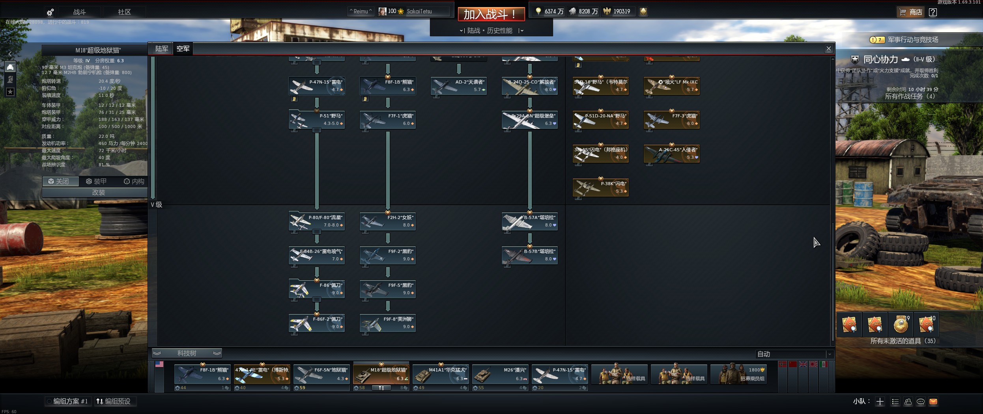Open the settings gear menu
The width and height of the screenshot is (983, 414).
(50, 12)
